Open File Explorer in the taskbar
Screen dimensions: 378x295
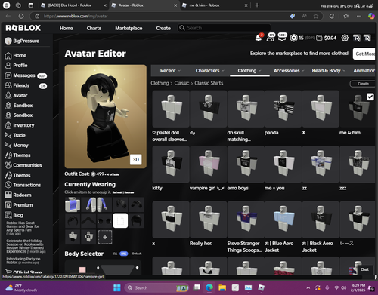(x=222, y=287)
